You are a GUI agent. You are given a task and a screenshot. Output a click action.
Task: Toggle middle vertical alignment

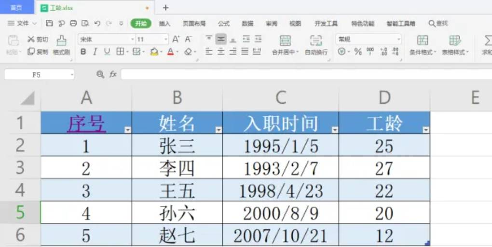point(221,39)
